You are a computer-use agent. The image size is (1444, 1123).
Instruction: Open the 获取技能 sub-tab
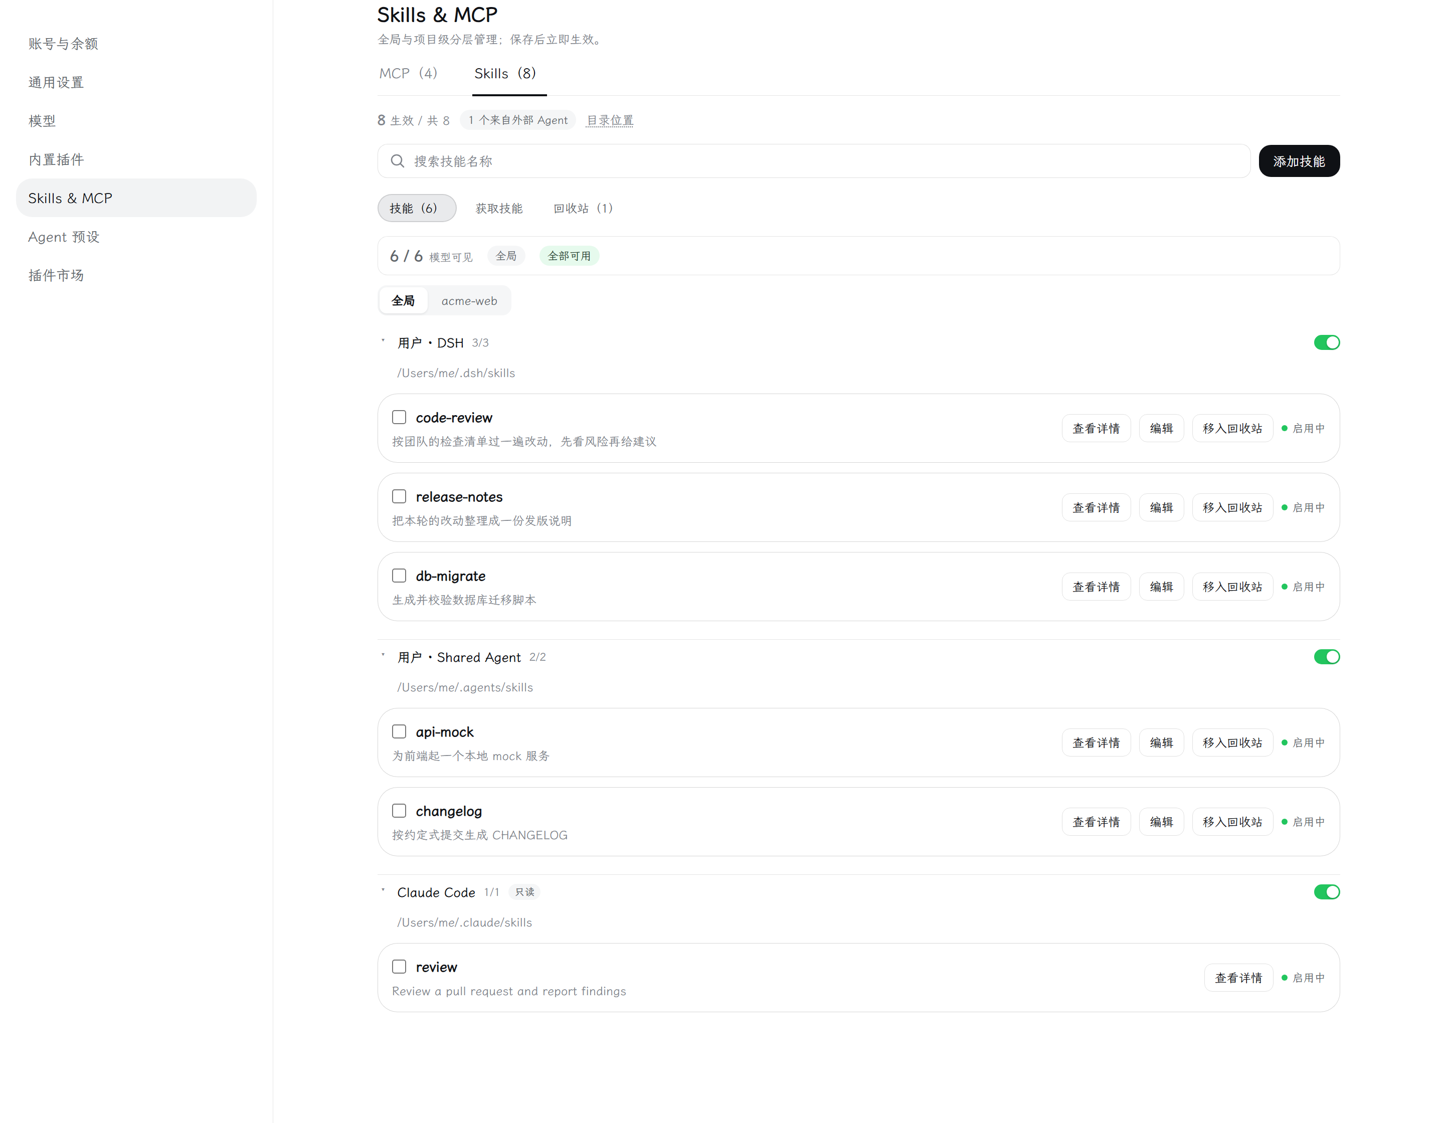point(499,208)
